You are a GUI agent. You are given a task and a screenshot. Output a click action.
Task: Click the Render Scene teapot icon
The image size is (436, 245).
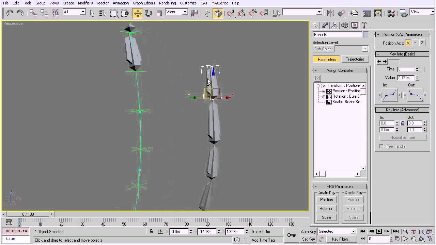(404, 13)
